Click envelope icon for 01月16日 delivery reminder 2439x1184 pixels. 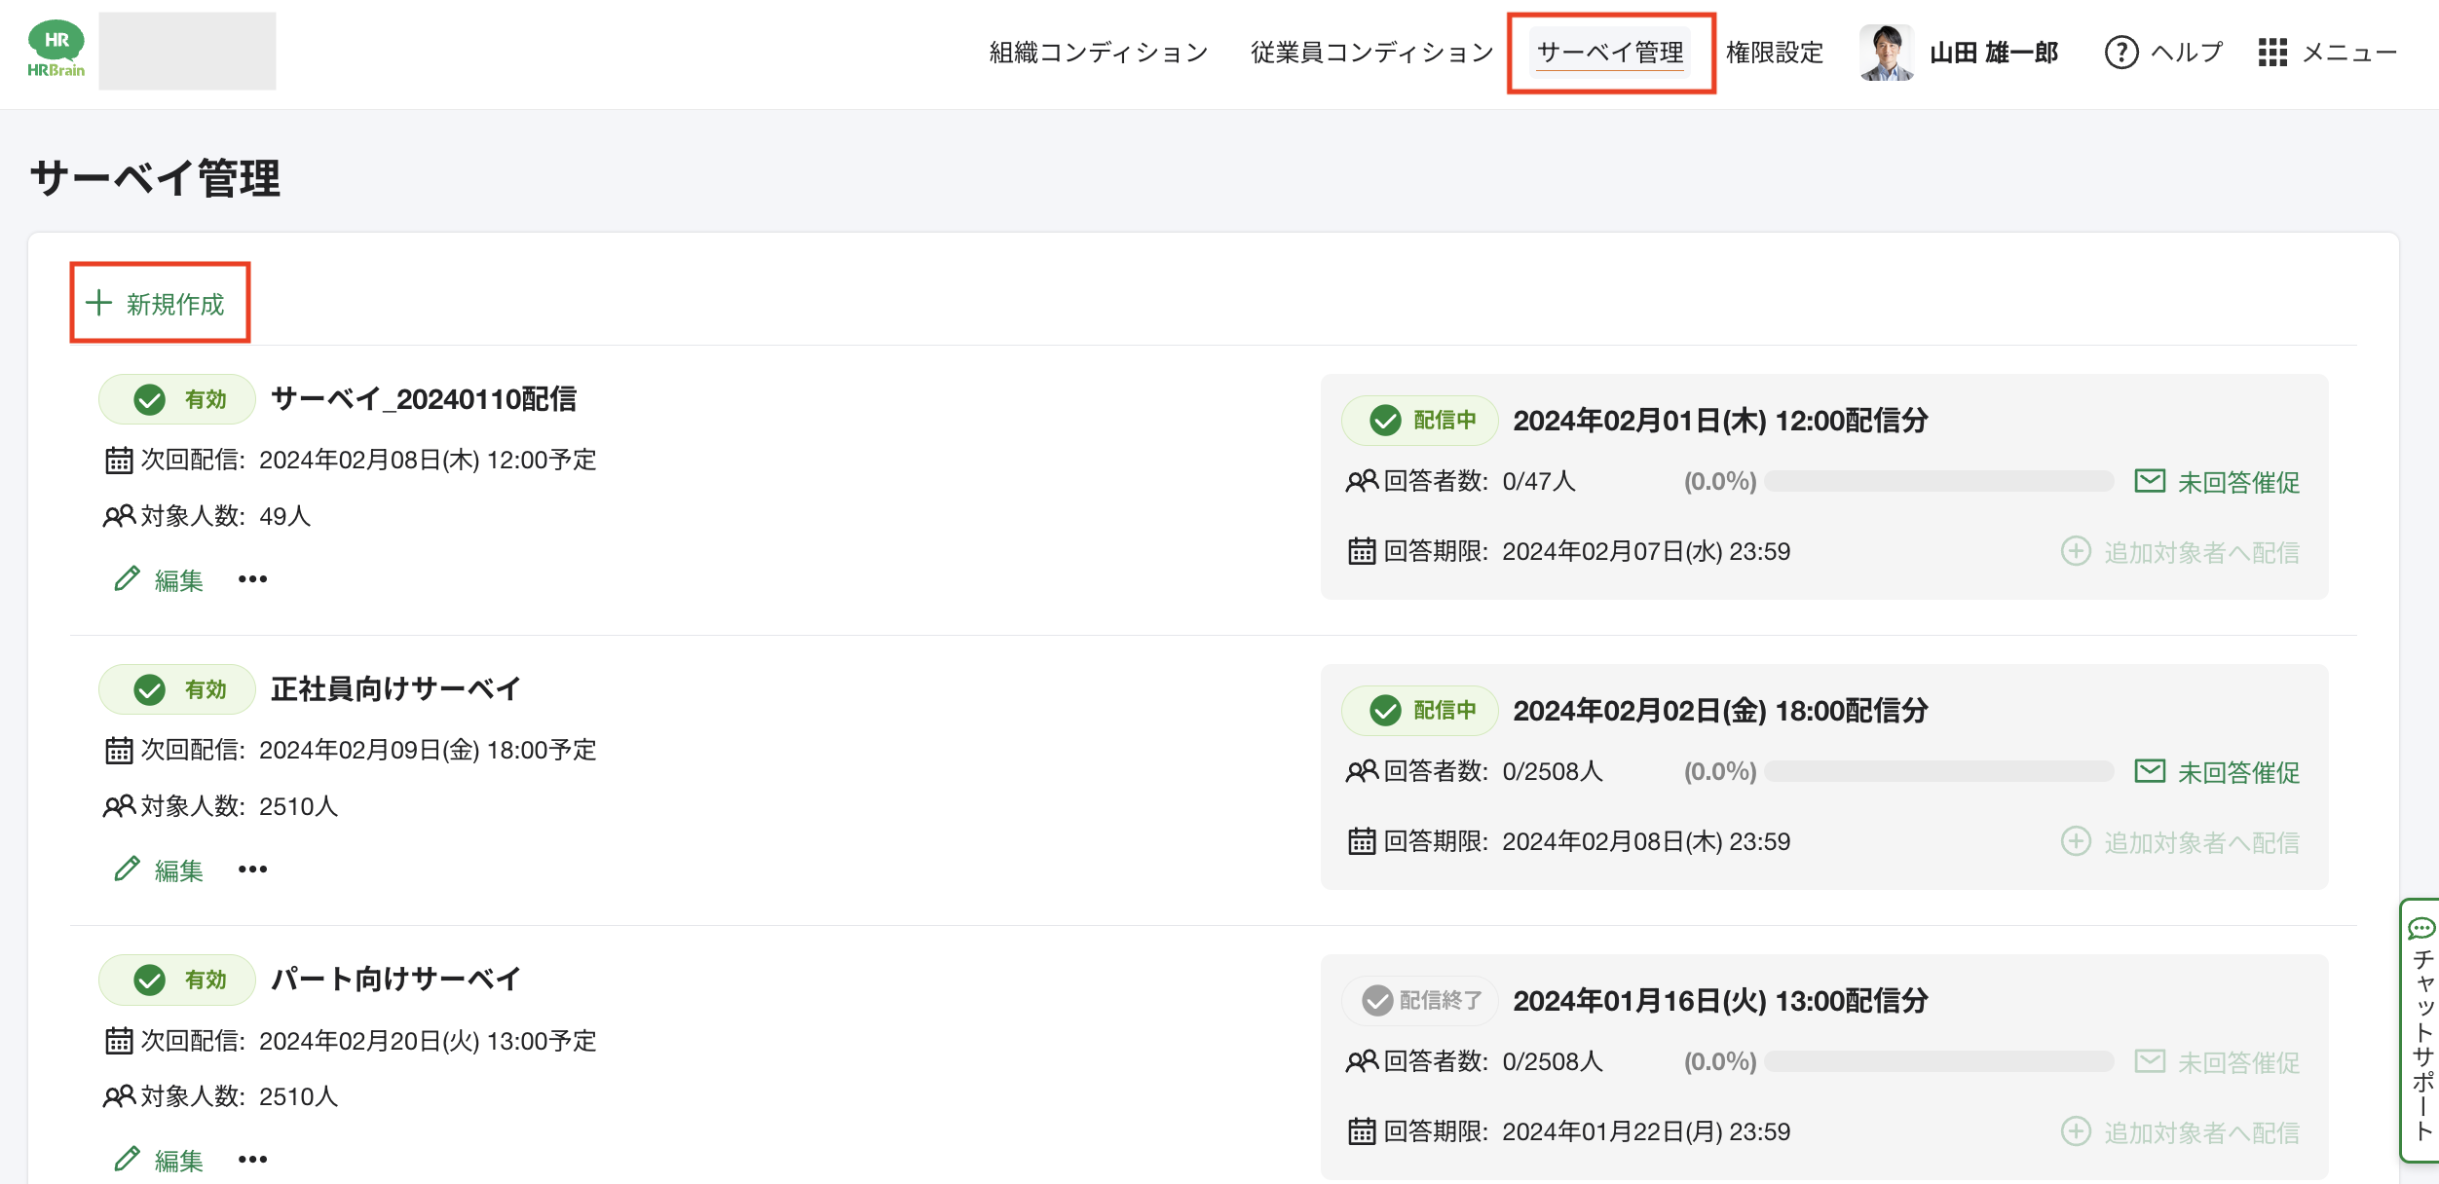pyautogui.click(x=2150, y=1061)
